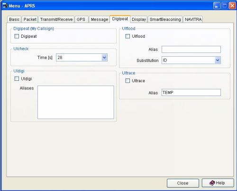
Task: Click the Help button
Action: click(218, 183)
